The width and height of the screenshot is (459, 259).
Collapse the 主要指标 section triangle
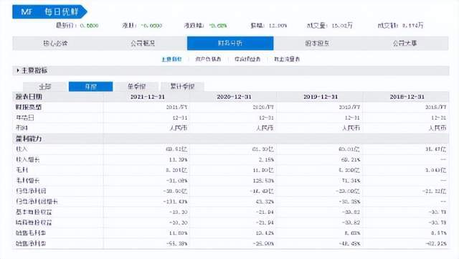click(x=18, y=70)
